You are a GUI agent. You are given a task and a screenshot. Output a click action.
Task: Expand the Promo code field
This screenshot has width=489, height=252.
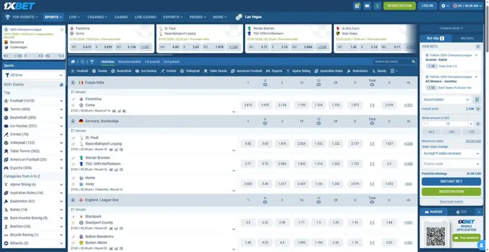[x=451, y=164]
